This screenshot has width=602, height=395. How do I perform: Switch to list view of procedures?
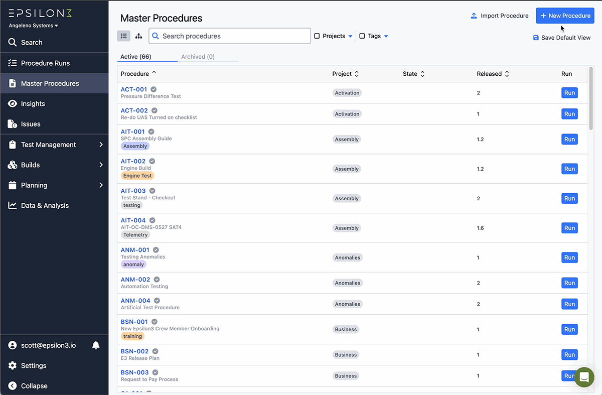[124, 36]
